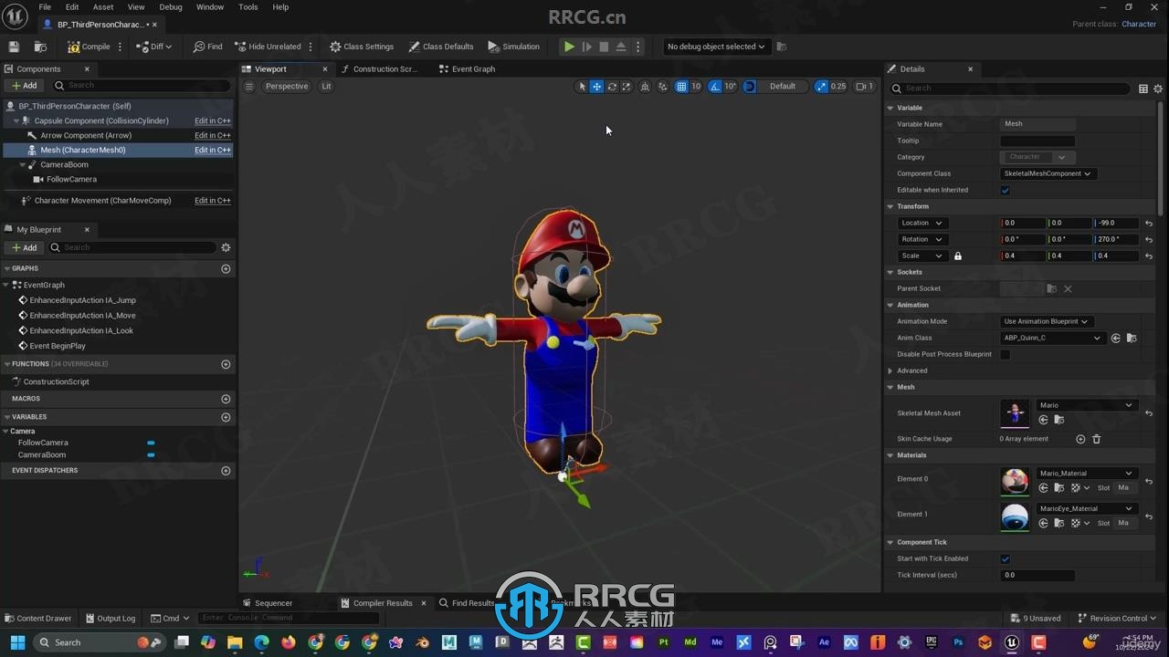Browse to MarioEye_Material in Content Browser
The image size is (1169, 657).
click(1059, 523)
